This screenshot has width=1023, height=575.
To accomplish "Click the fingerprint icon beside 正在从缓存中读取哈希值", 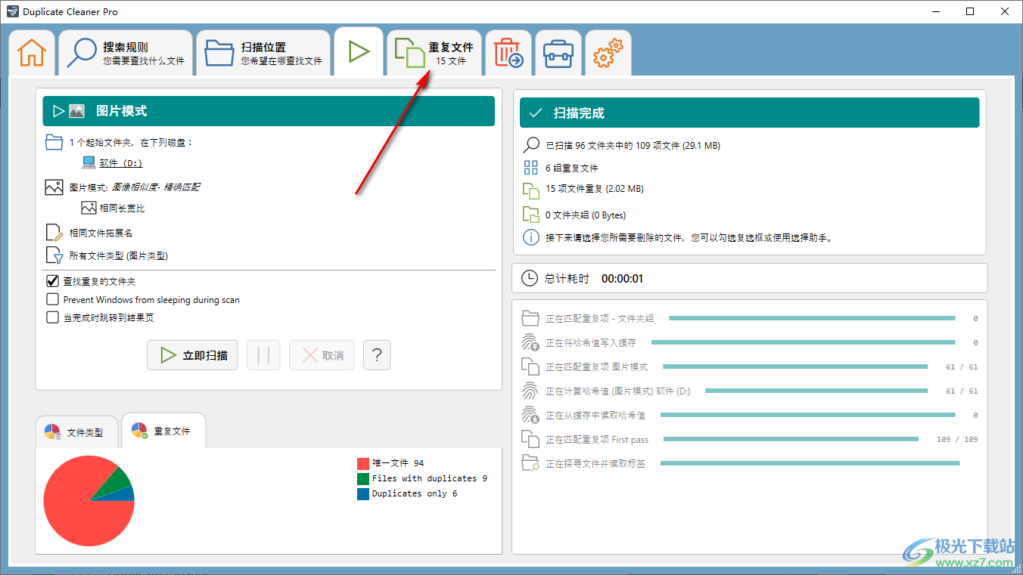I will [530, 415].
